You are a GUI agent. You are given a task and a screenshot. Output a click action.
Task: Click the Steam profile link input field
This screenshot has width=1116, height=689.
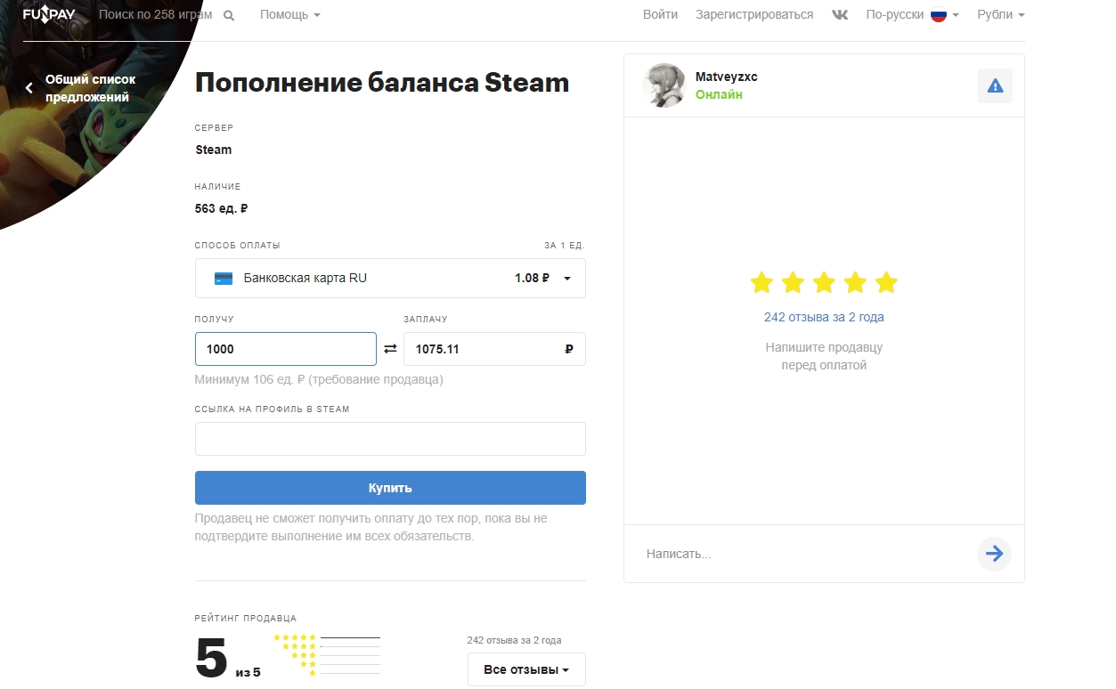tap(390, 439)
